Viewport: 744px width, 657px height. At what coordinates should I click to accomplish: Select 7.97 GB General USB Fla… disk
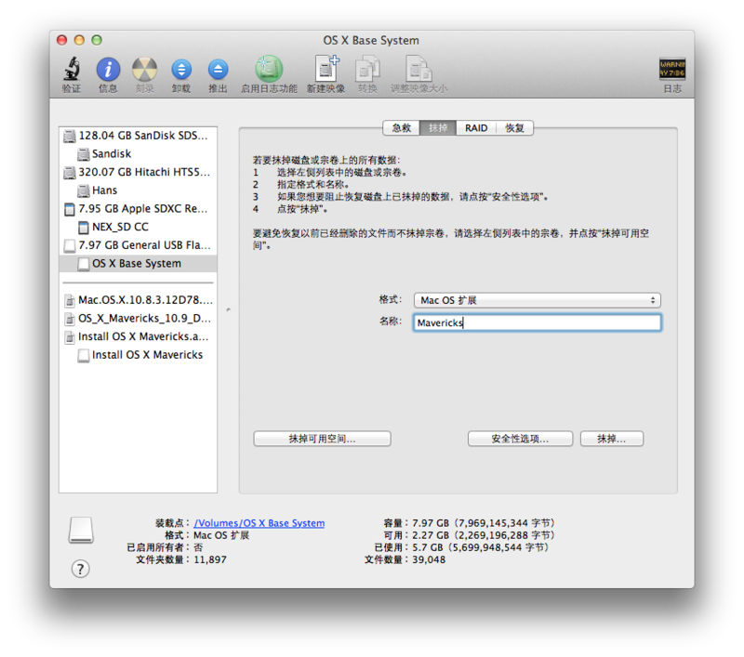click(x=138, y=245)
